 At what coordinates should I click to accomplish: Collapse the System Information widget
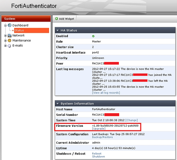click(x=58, y=104)
